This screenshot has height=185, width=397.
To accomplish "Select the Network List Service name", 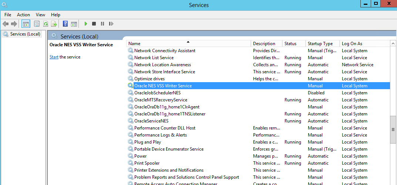I will (x=154, y=58).
